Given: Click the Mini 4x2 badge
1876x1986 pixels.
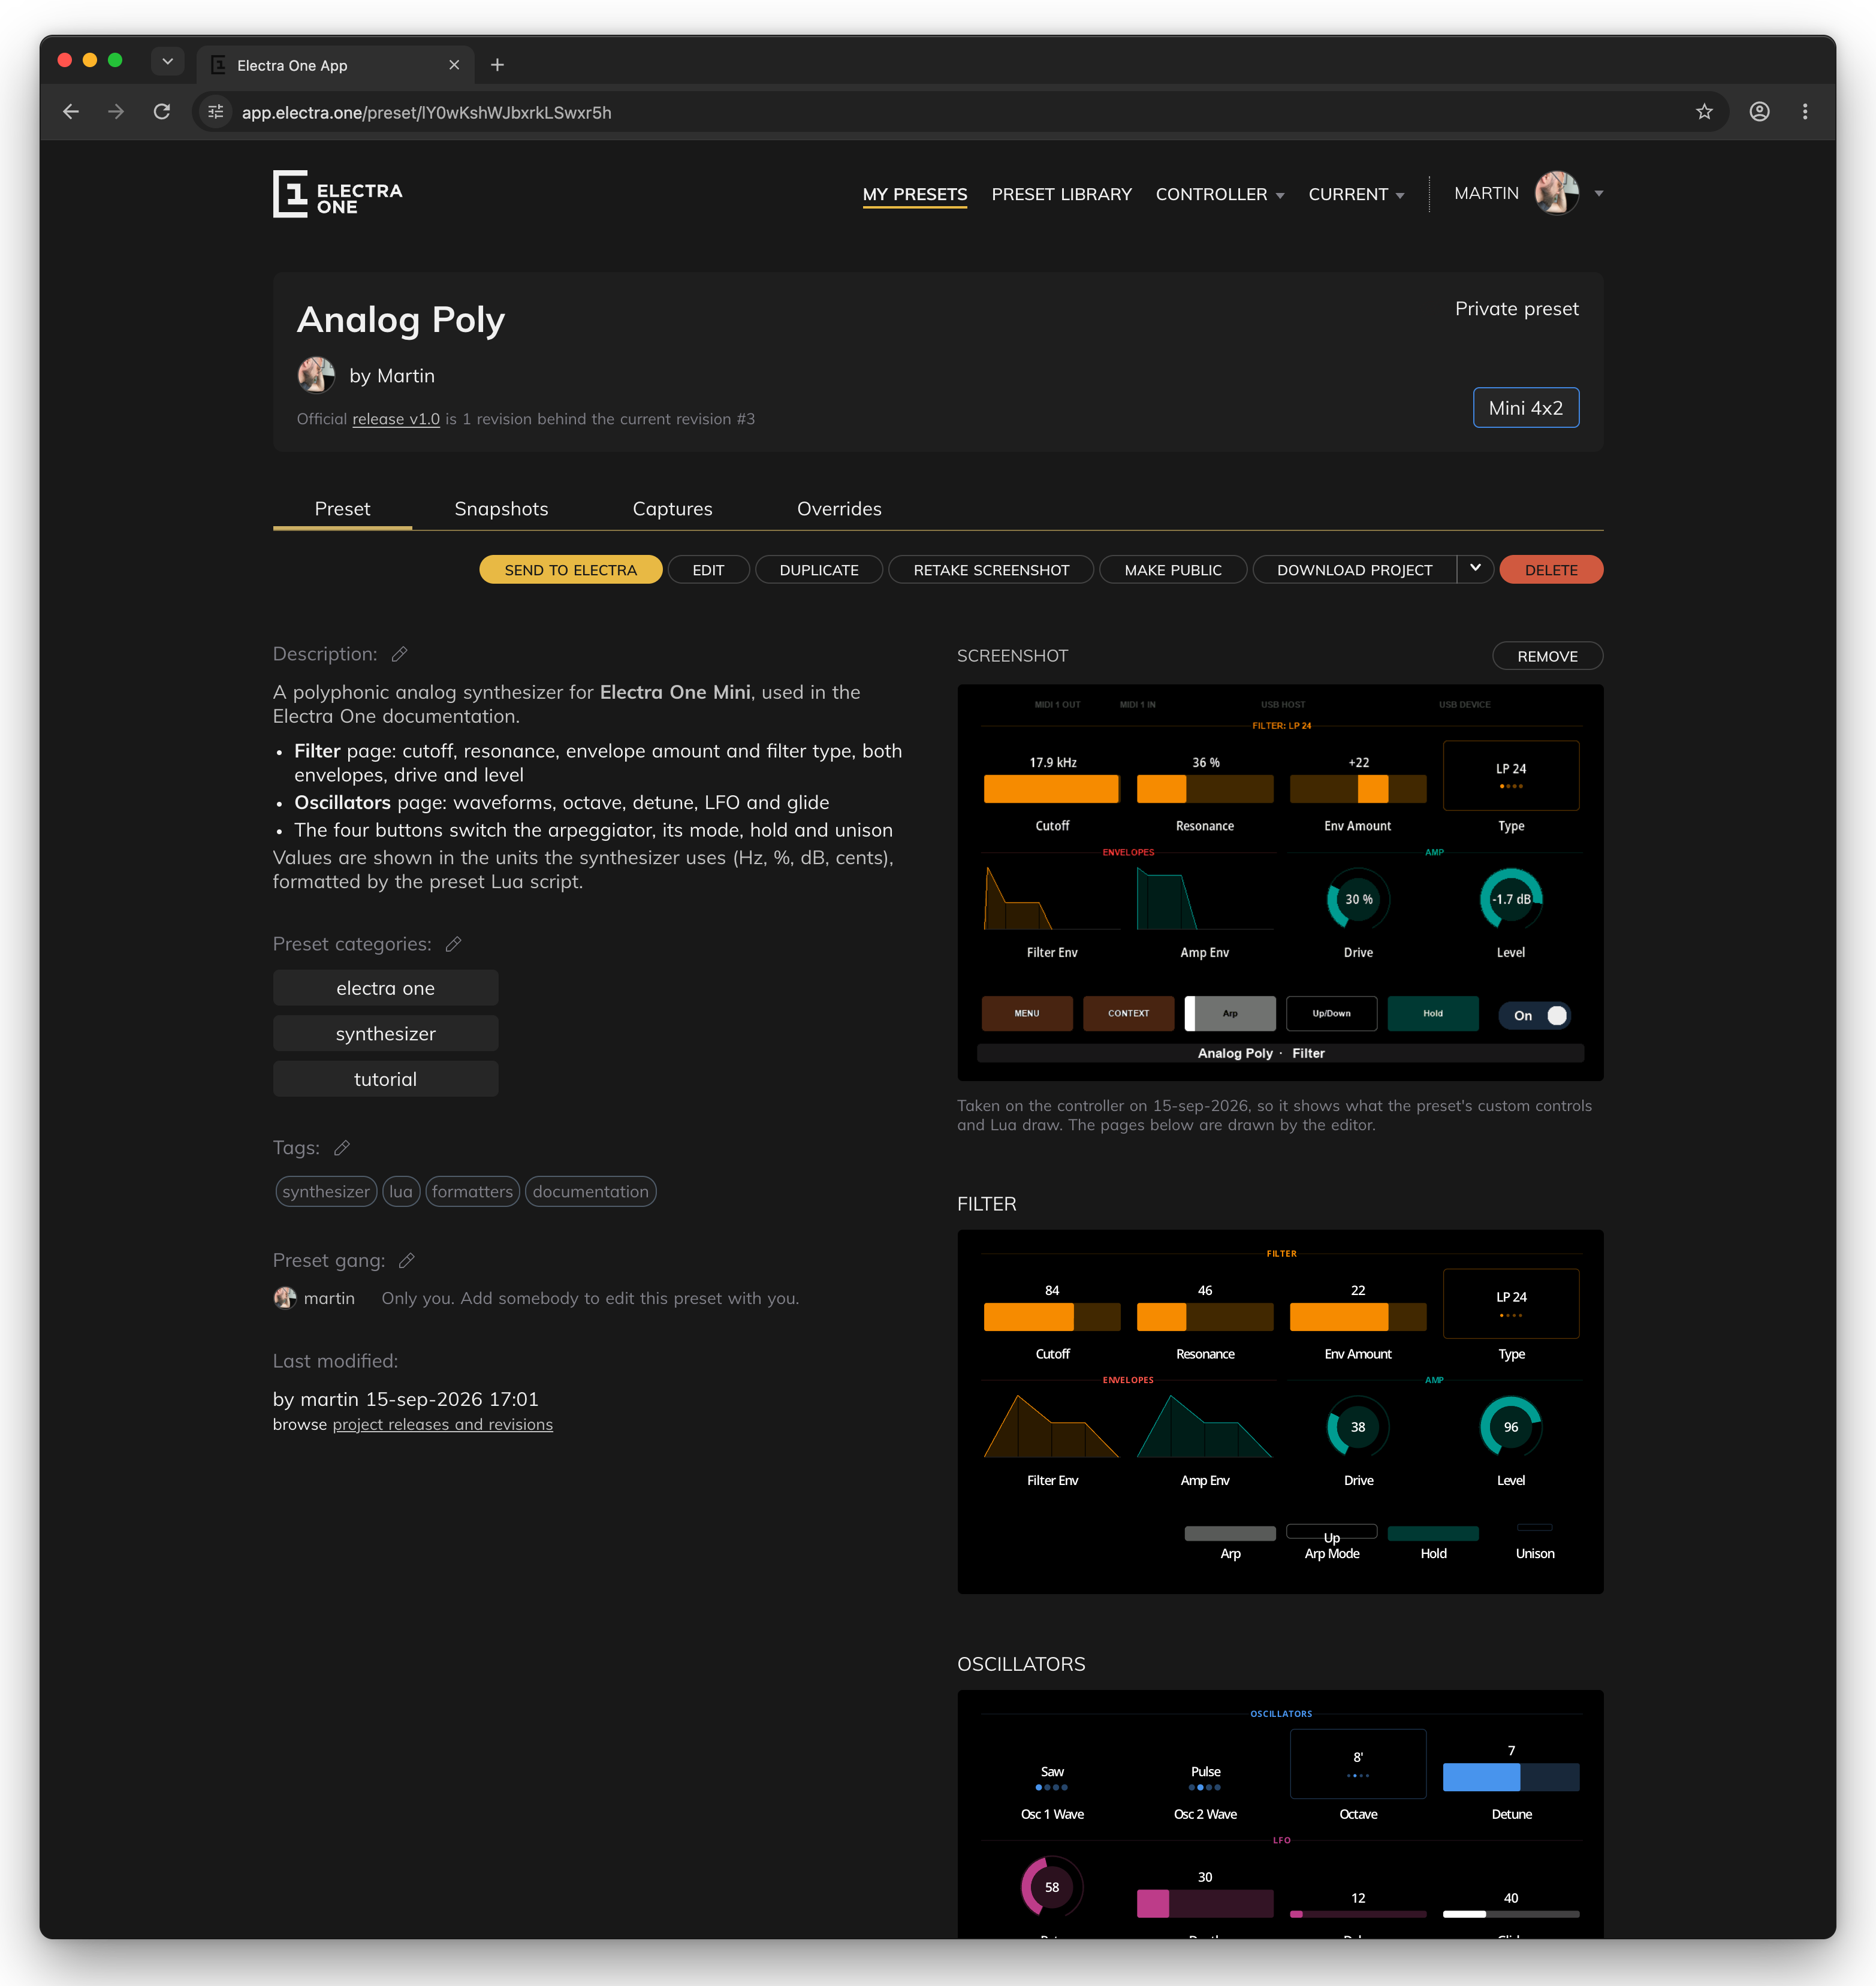Looking at the screenshot, I should tap(1525, 408).
